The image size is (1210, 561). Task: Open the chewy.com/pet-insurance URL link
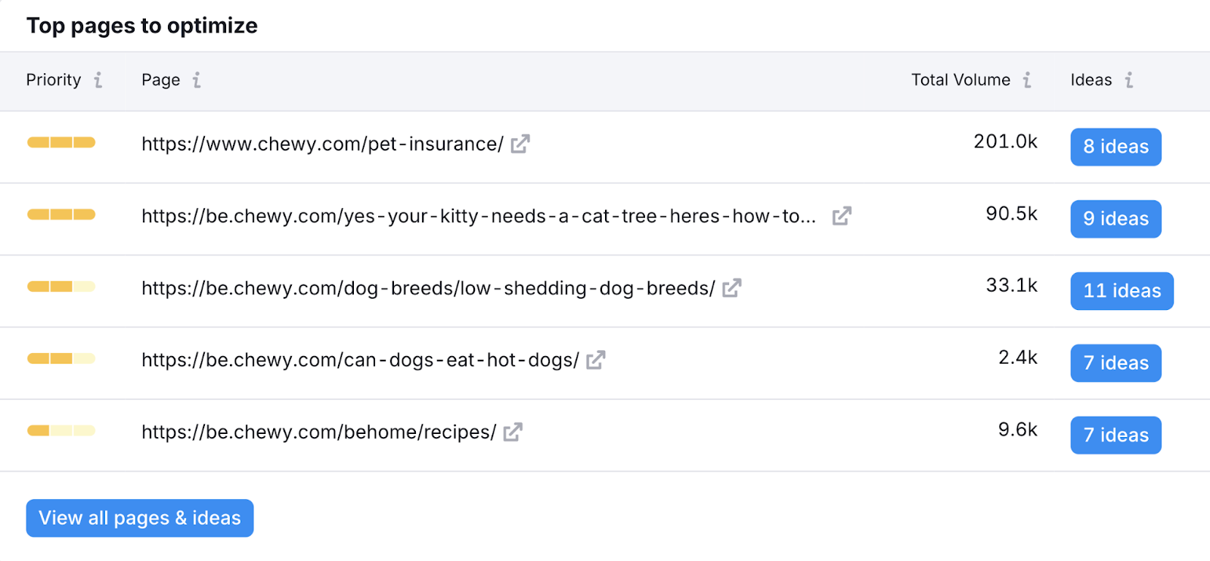pos(322,144)
